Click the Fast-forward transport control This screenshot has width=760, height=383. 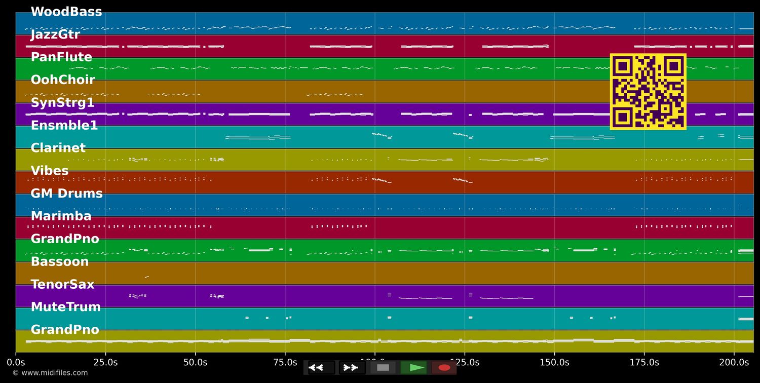tap(351, 367)
